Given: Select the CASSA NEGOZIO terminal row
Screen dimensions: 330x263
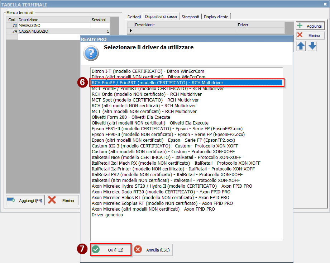Looking at the screenshot, I should pyautogui.click(x=54, y=32).
